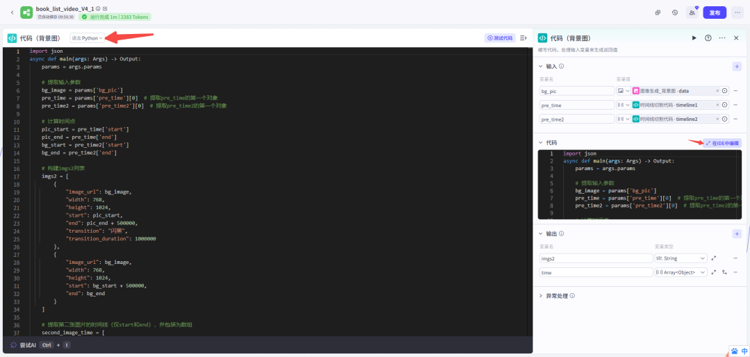Click the test code button

[x=500, y=38]
